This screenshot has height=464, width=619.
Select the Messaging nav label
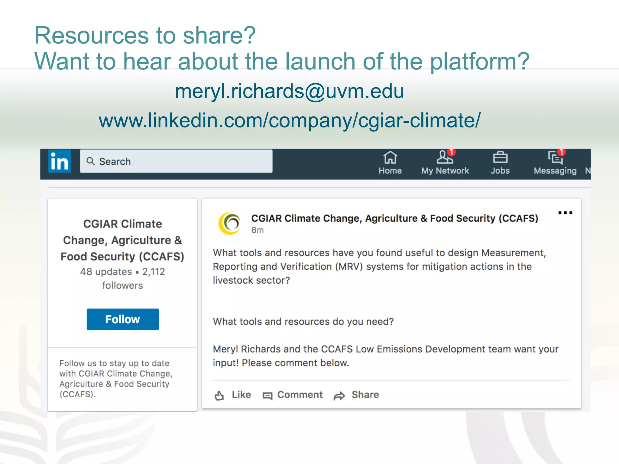(555, 171)
